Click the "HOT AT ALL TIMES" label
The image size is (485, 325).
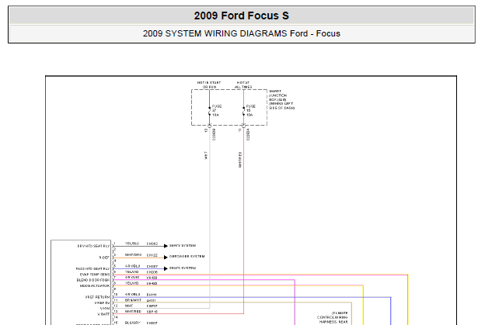[x=243, y=85]
